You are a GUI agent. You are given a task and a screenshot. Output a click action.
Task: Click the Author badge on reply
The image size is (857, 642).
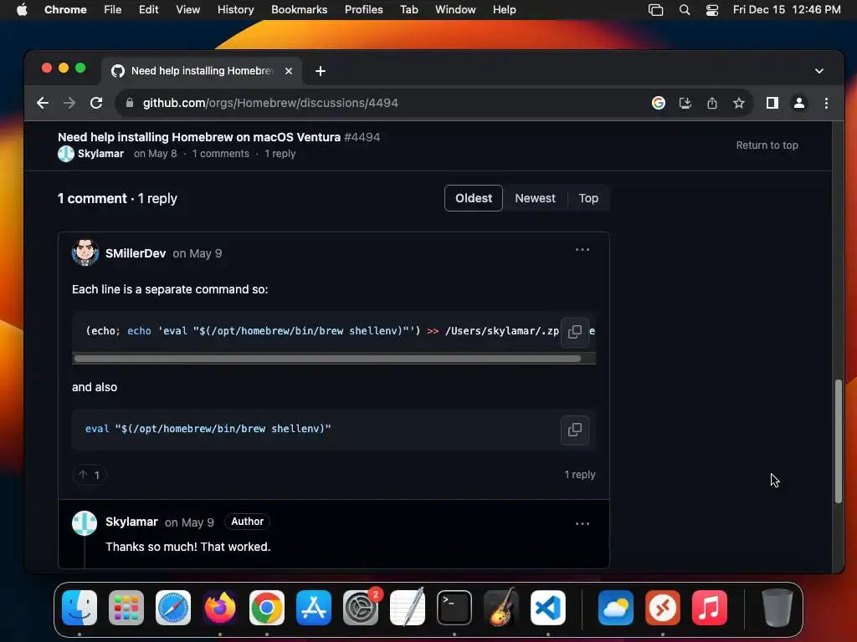(x=247, y=522)
